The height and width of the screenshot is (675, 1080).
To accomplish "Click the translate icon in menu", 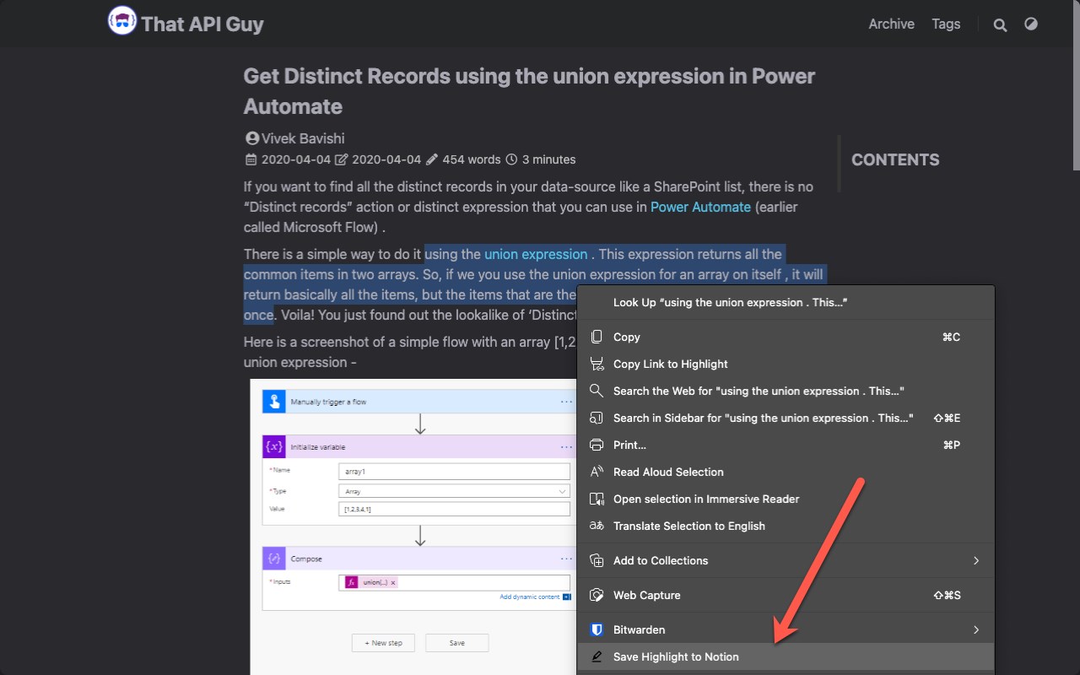I will 597,526.
